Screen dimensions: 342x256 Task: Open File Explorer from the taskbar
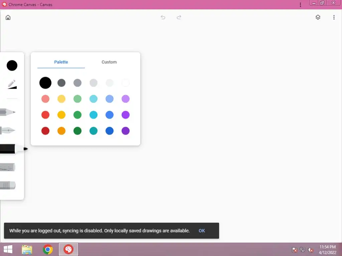(27, 249)
